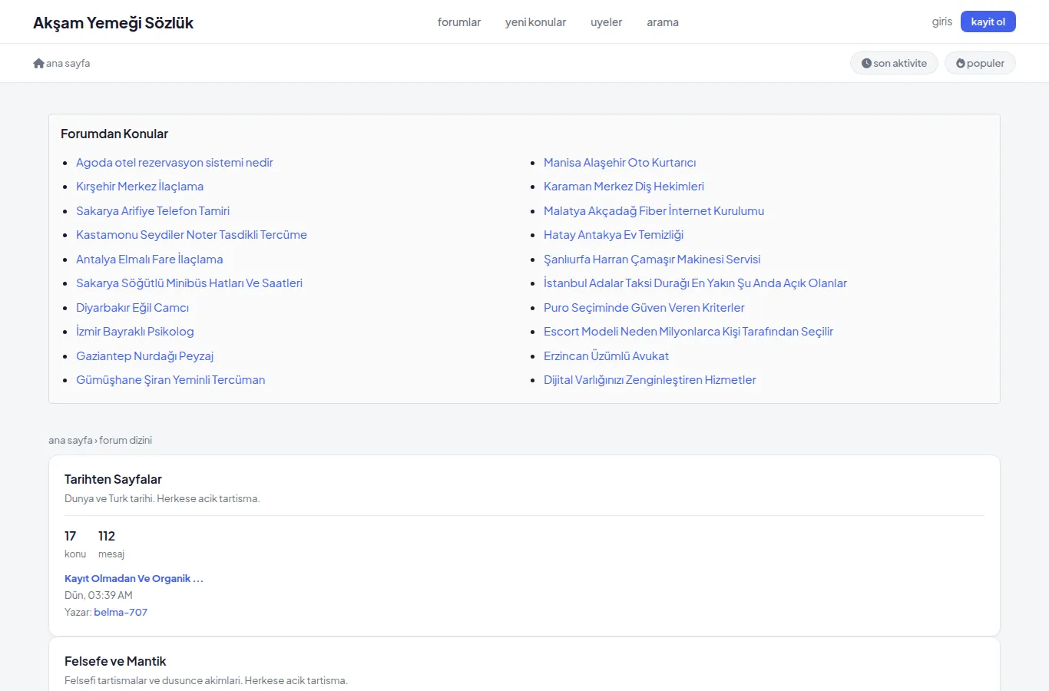Open the Tarihten Sayfalar forum
The width and height of the screenshot is (1049, 691).
113,479
